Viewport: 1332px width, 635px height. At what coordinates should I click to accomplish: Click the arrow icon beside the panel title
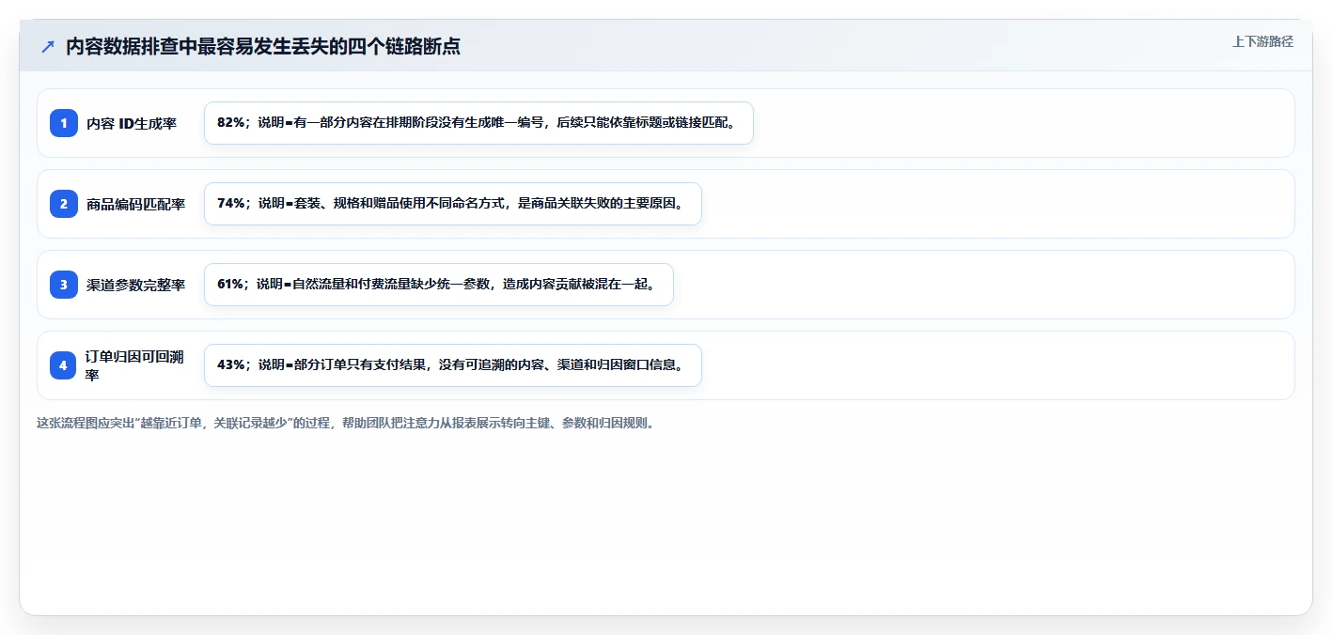click(48, 46)
